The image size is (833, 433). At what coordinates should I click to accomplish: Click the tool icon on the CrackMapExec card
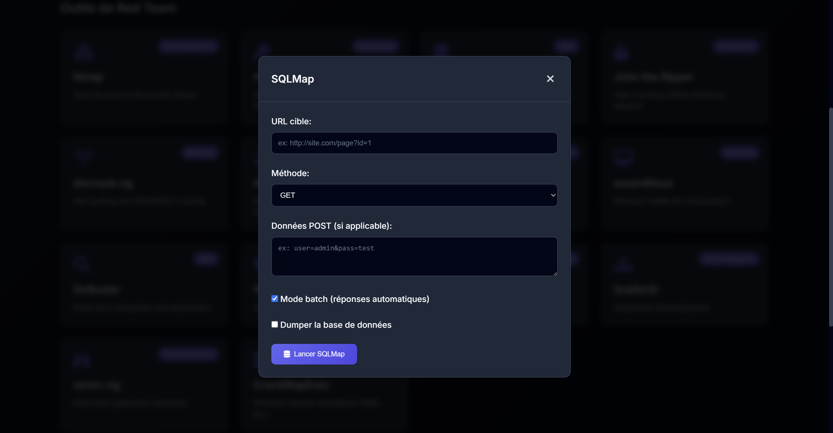tap(262, 360)
